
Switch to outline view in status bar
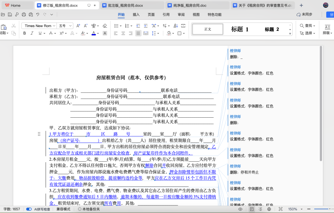260,209
